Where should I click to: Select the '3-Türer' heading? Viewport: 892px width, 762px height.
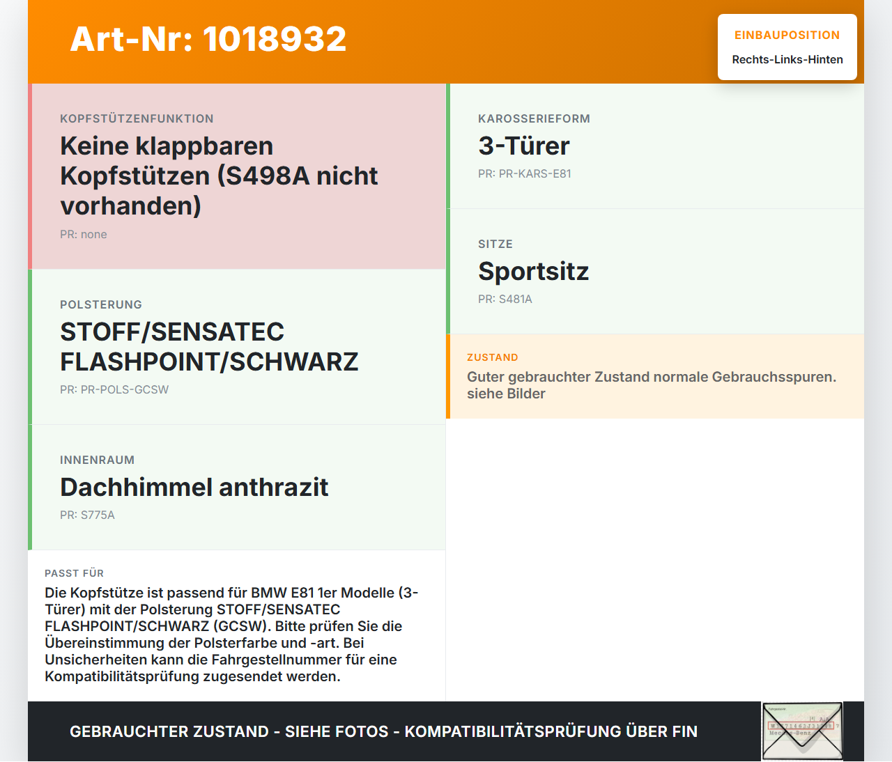coord(524,146)
